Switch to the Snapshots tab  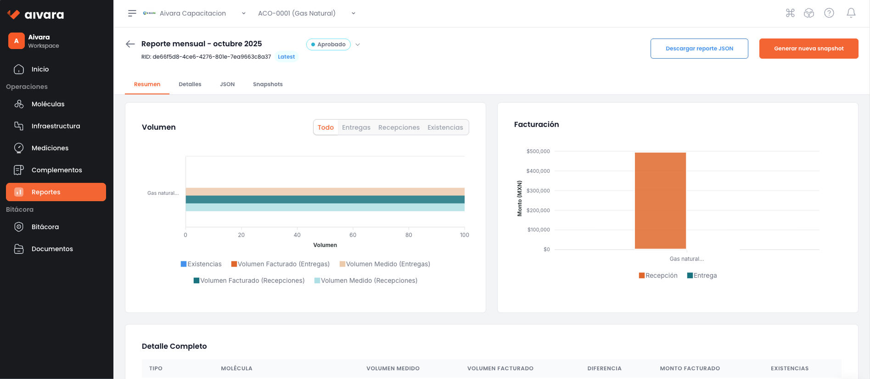268,84
